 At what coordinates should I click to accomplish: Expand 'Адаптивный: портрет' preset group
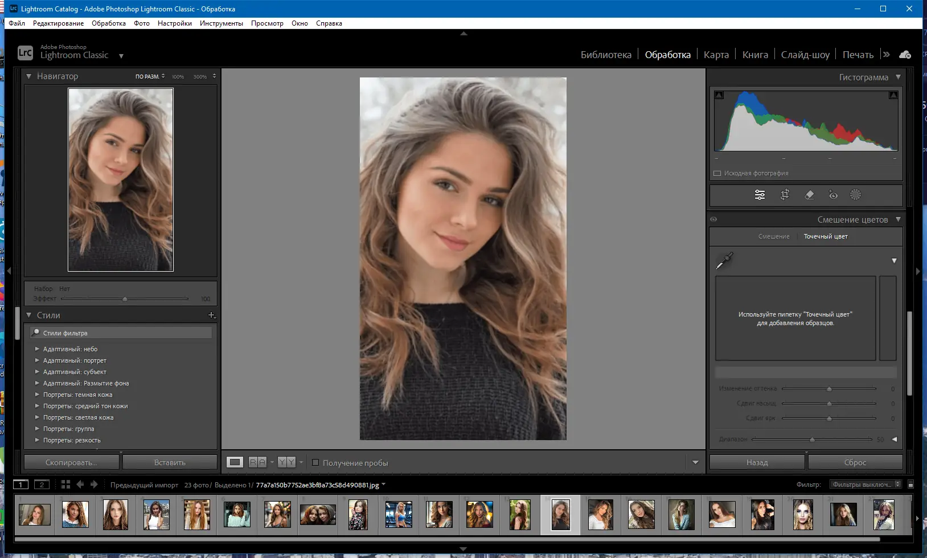click(x=37, y=360)
